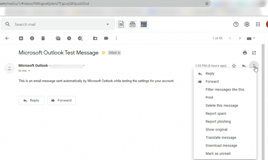Select 'Download message'
The height and width of the screenshot is (160, 268).
[x=225, y=146]
